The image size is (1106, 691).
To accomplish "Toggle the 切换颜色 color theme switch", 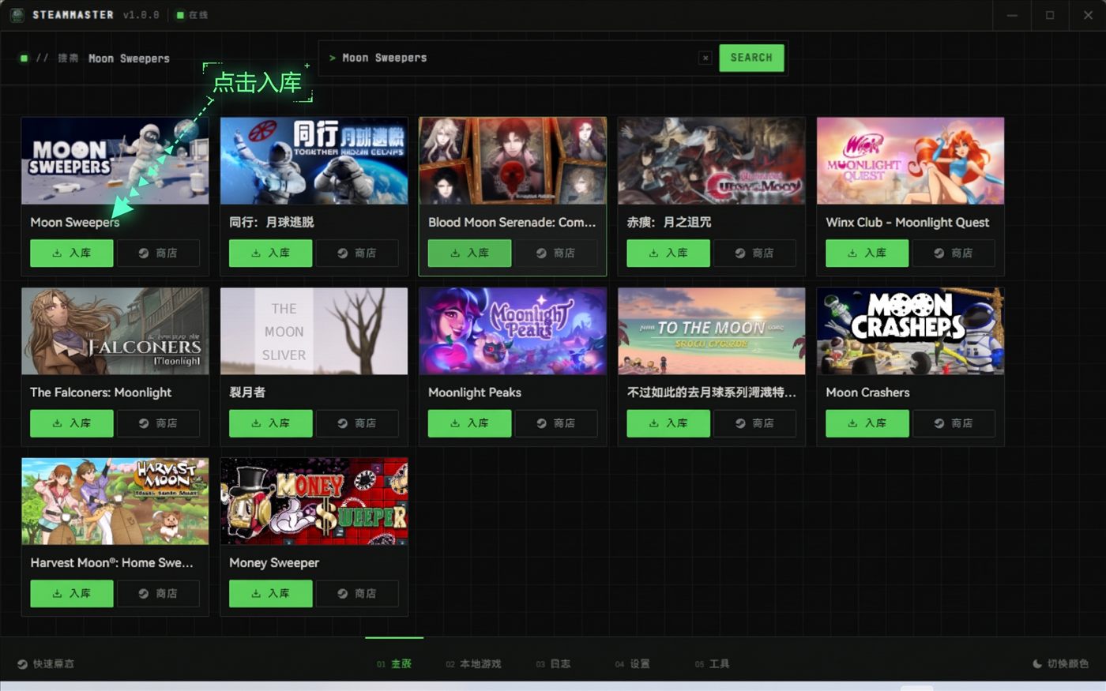I will pos(1060,663).
